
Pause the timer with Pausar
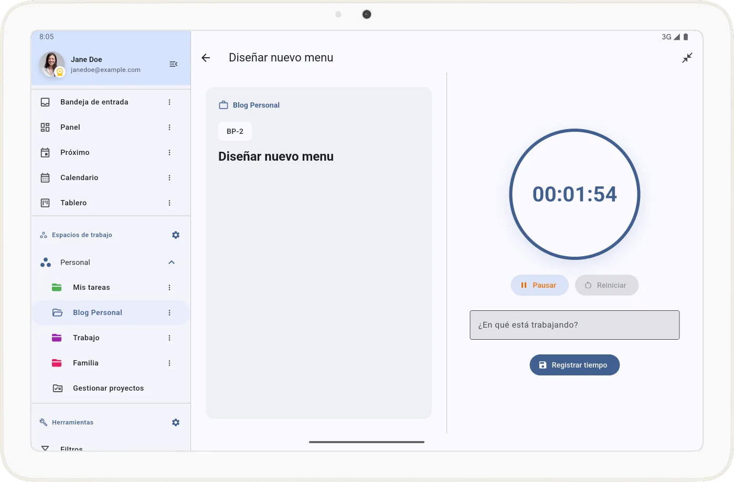point(539,285)
